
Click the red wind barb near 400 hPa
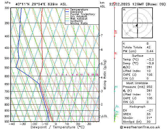click(x=115, y=33)
